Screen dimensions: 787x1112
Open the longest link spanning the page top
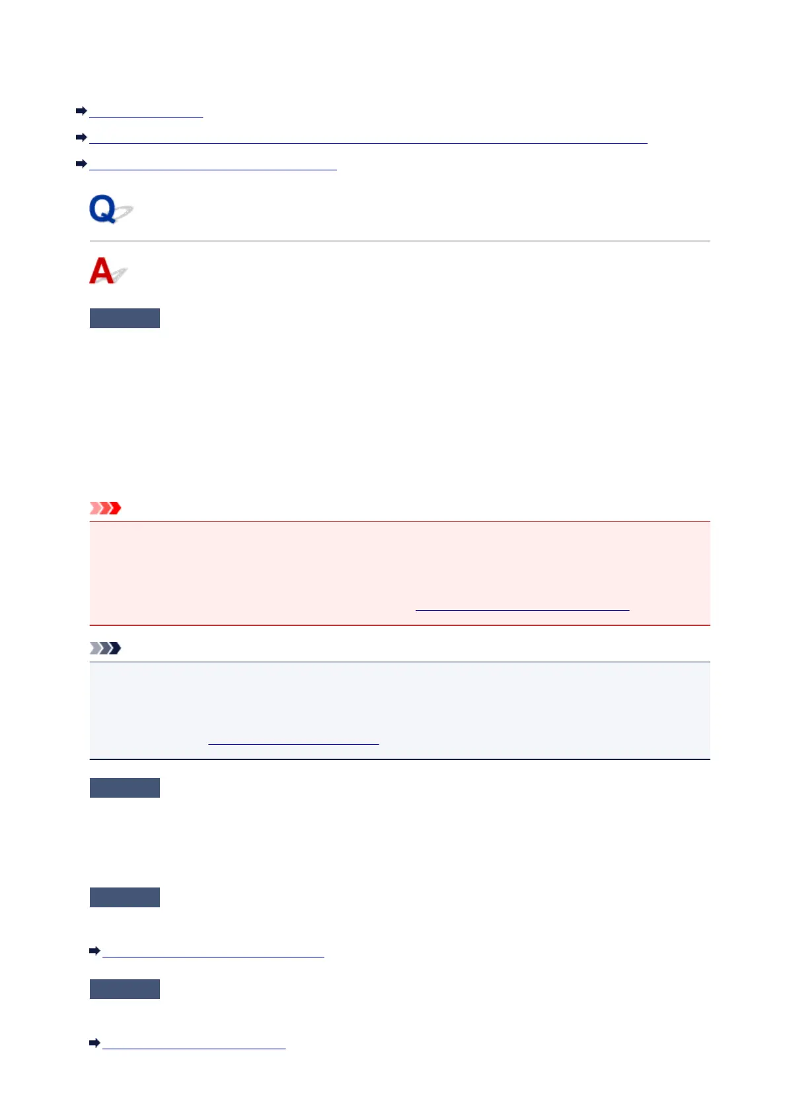[x=368, y=139]
